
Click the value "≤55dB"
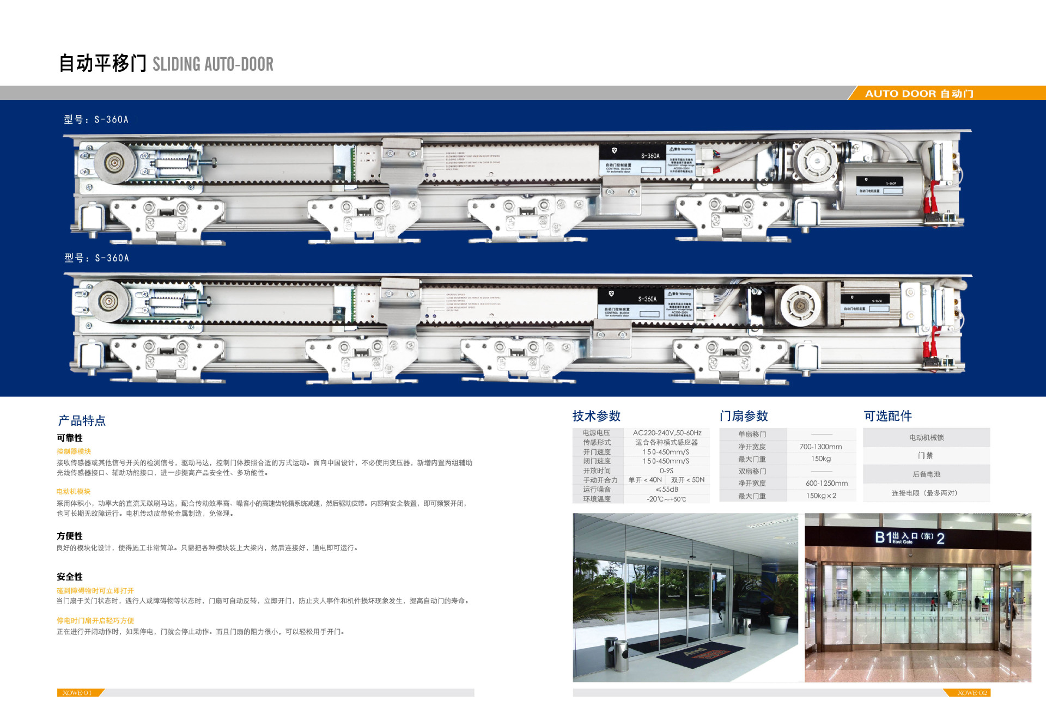coord(667,490)
